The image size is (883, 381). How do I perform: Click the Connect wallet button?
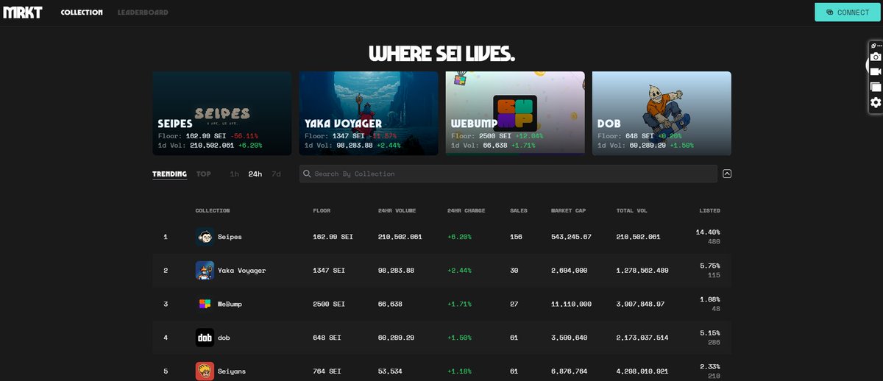847,12
